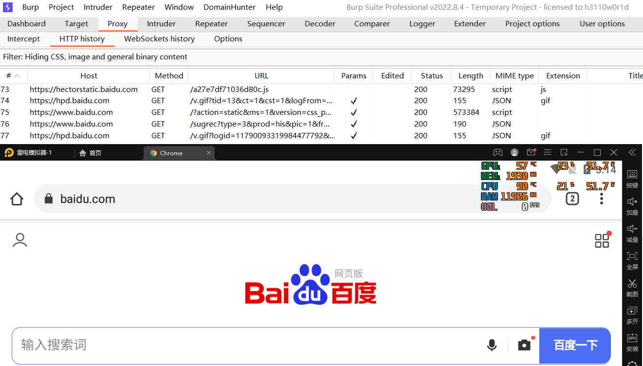Screen dimensions: 643x366
Task: Open the Chrome tab switcher showing 2
Action: 572,199
